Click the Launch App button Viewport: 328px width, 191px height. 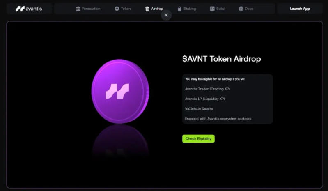point(300,9)
